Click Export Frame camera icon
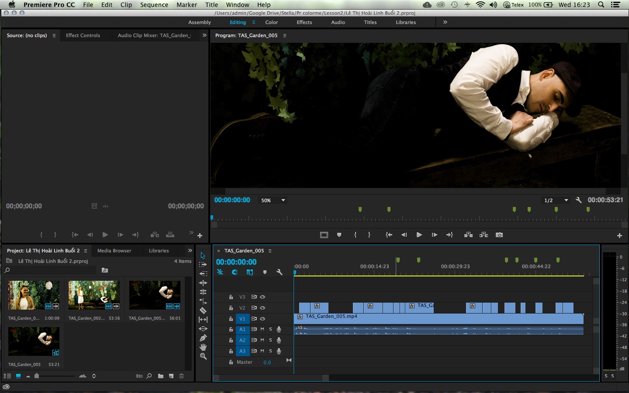This screenshot has width=629, height=393. click(x=499, y=235)
